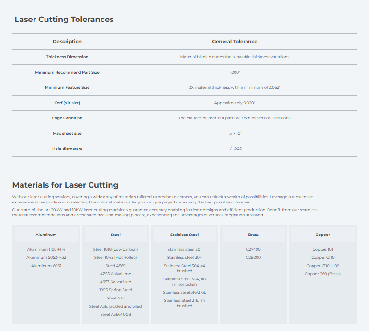Select the Steel material column header

(x=115, y=235)
